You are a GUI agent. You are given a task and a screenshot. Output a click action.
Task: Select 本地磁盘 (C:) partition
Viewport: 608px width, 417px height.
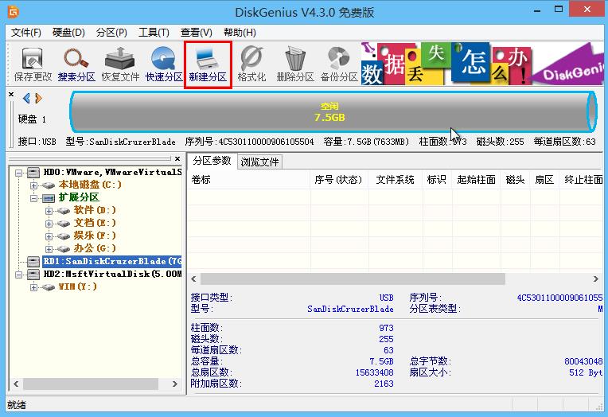point(90,185)
